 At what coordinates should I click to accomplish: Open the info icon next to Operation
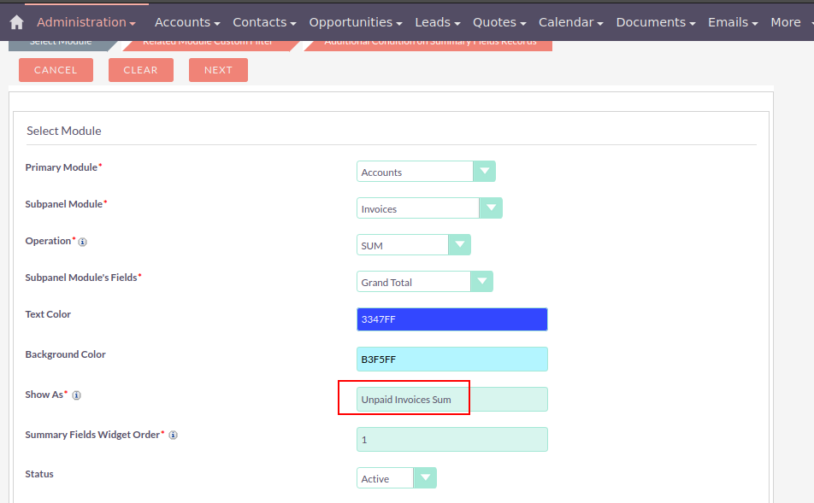click(83, 242)
